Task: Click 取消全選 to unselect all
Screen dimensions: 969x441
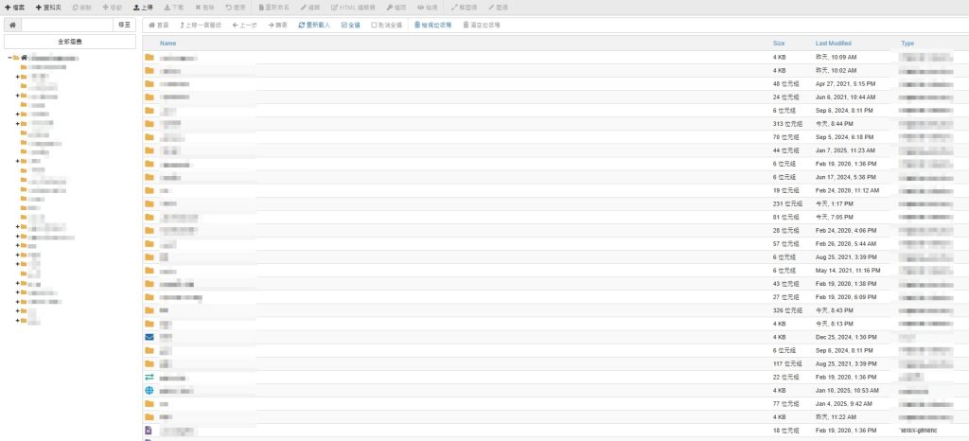Action: [x=388, y=25]
